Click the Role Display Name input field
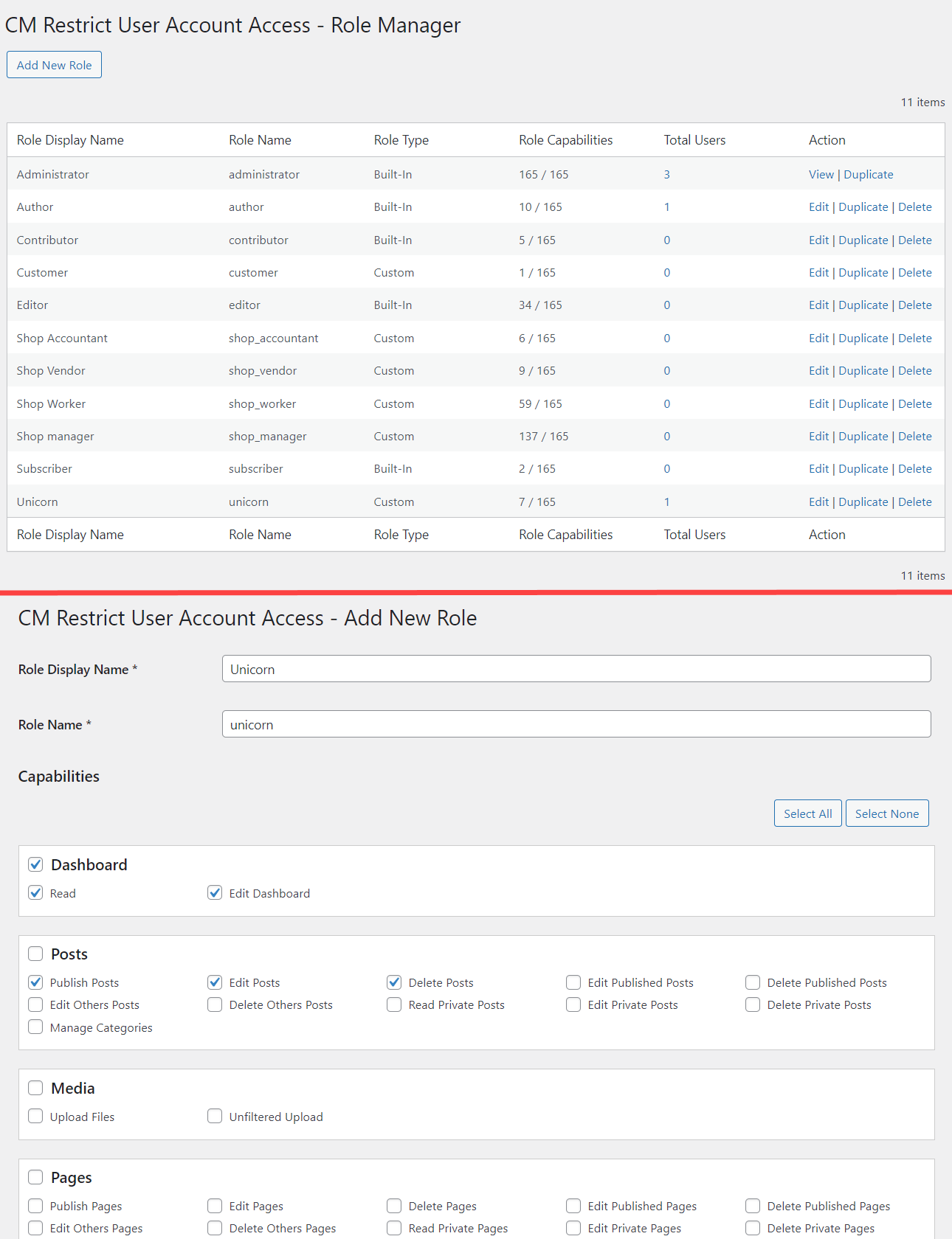 576,669
